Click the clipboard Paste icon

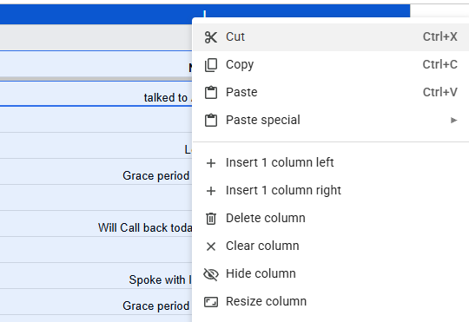coord(211,92)
